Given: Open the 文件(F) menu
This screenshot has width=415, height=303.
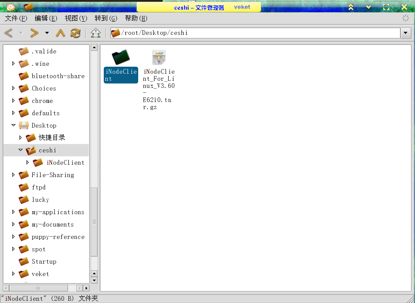Looking at the screenshot, I should (16, 18).
